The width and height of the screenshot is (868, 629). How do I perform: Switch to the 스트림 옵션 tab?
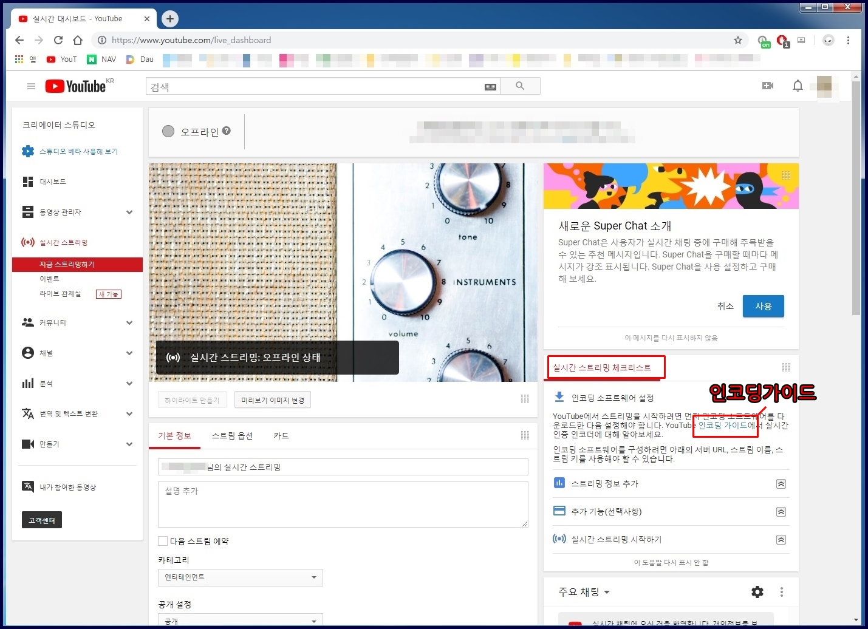232,435
